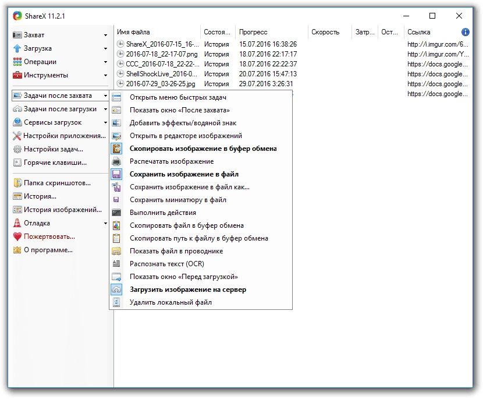
Task: Enable Показать окно «После захвата» task
Action: tap(200, 110)
